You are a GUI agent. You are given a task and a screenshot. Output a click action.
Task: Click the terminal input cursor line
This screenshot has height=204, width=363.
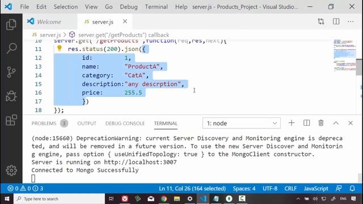[33, 178]
